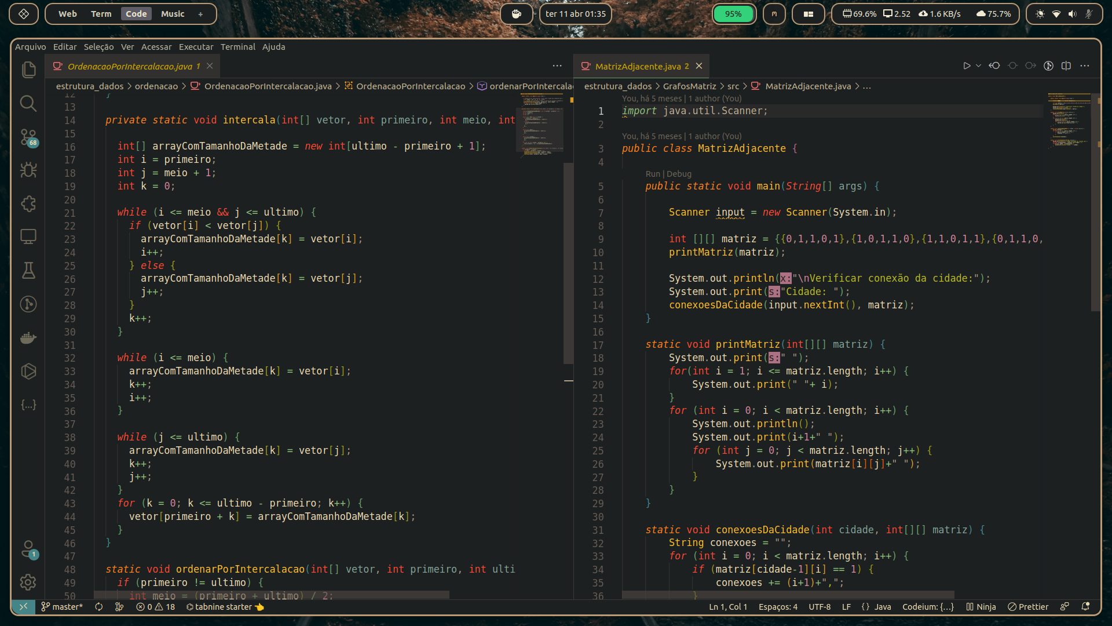The width and height of the screenshot is (1112, 626).
Task: Open the Docker panel icon
Action: (x=28, y=338)
